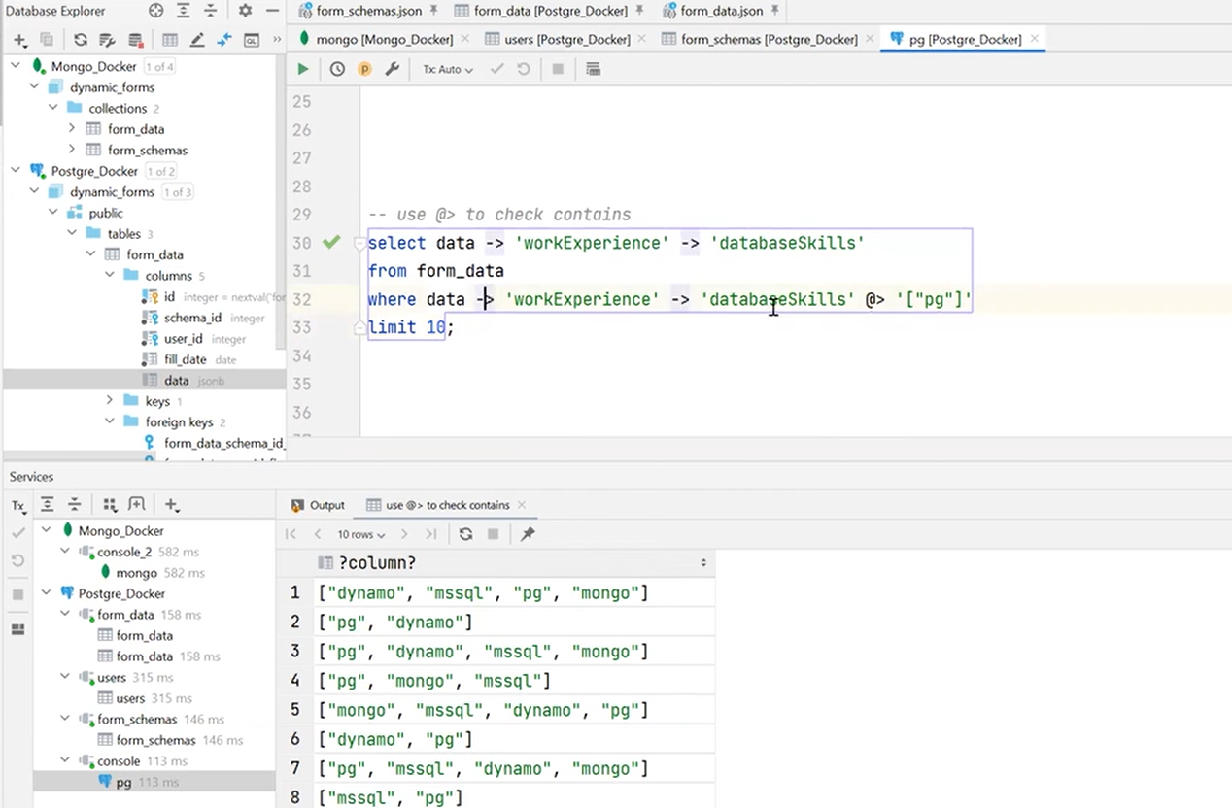Add a new data source with the plus icon
The height and width of the screenshot is (808, 1232).
19,41
